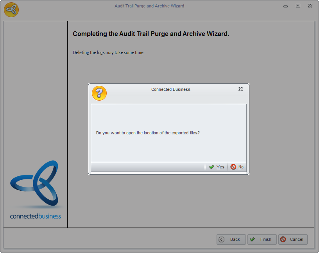Click the 'Audit Trail Purge and Archive Wizard' window title
The height and width of the screenshot is (253, 319).
(x=149, y=6)
